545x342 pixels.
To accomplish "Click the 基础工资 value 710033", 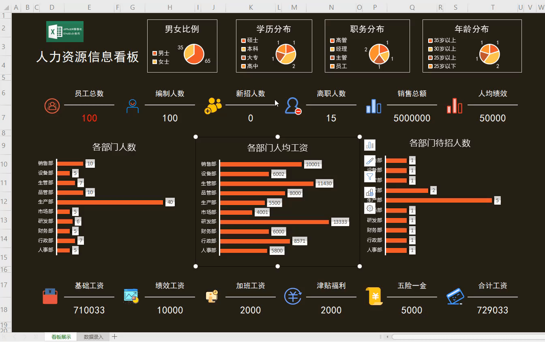I will click(x=89, y=310).
